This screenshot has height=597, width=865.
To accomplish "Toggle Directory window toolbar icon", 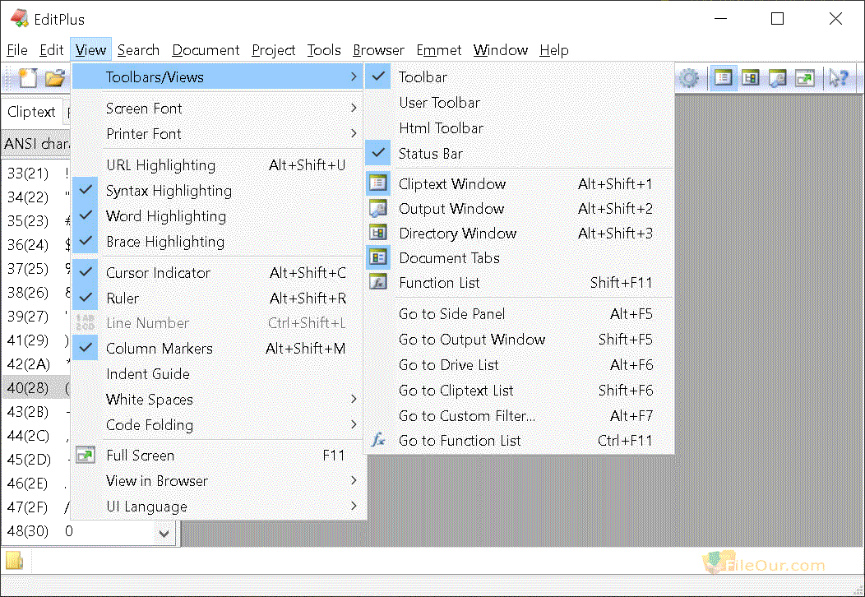I will (x=750, y=78).
